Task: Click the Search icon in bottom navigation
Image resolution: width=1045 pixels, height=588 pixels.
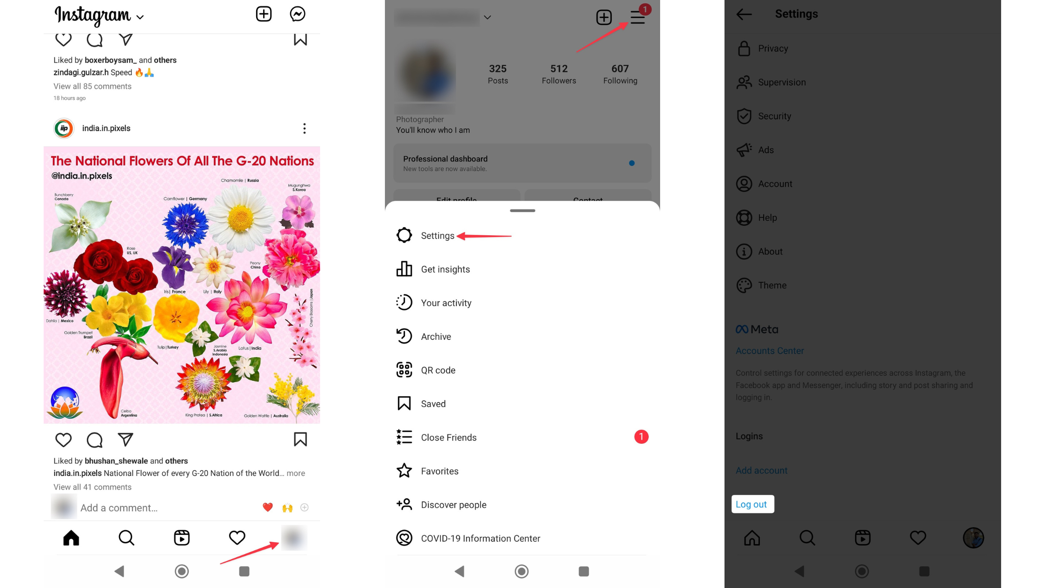Action: pos(125,538)
